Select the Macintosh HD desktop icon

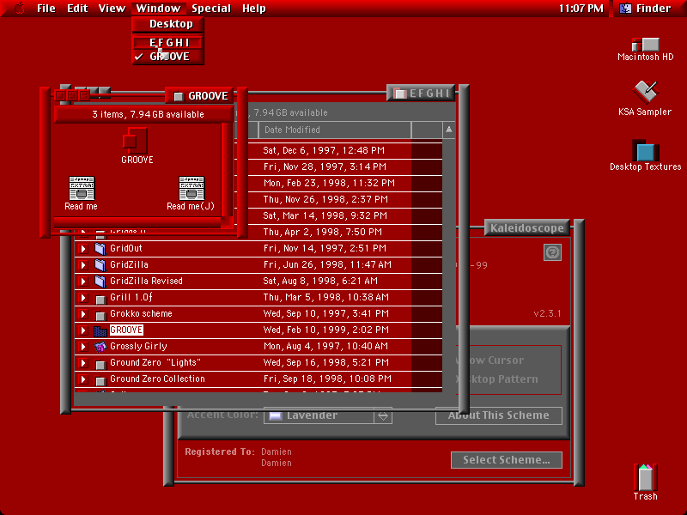645,45
